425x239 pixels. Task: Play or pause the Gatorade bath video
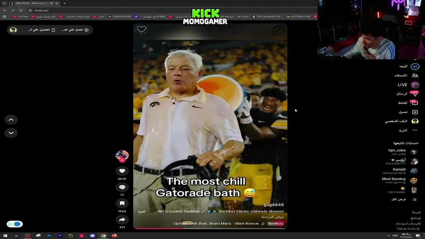point(210,126)
